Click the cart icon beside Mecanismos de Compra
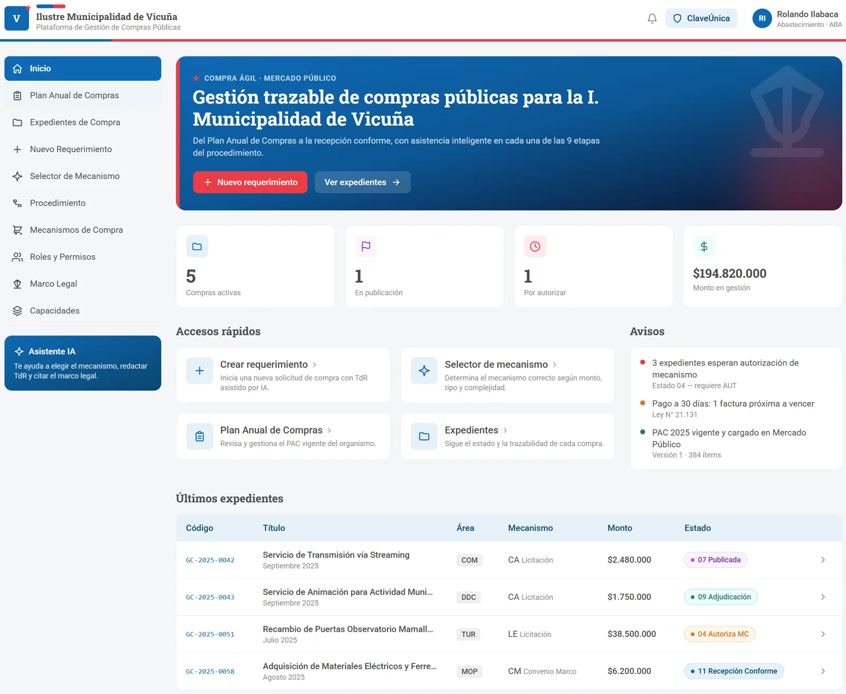Viewport: 846px width, 694px height. coord(17,230)
